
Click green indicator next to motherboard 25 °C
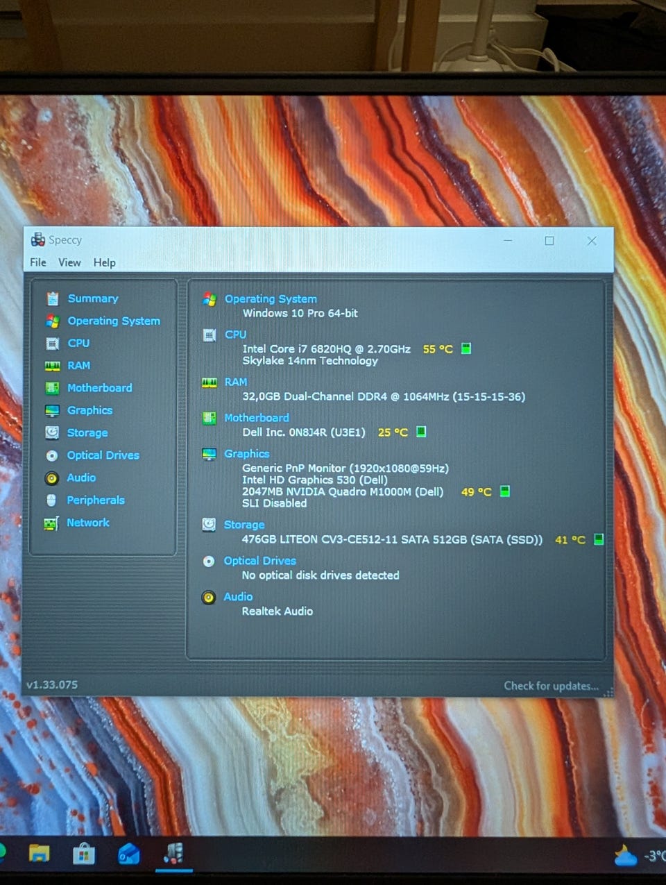coord(421,432)
